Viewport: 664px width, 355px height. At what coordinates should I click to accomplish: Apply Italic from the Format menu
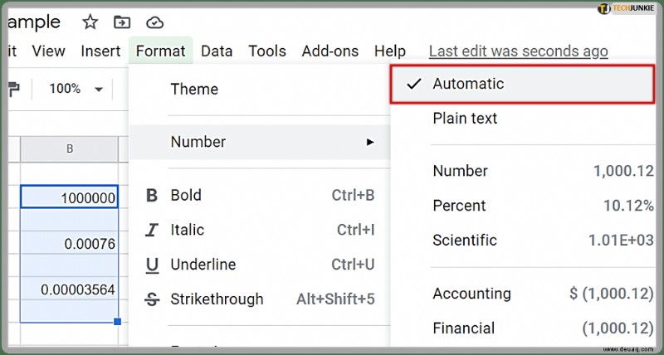point(259,230)
